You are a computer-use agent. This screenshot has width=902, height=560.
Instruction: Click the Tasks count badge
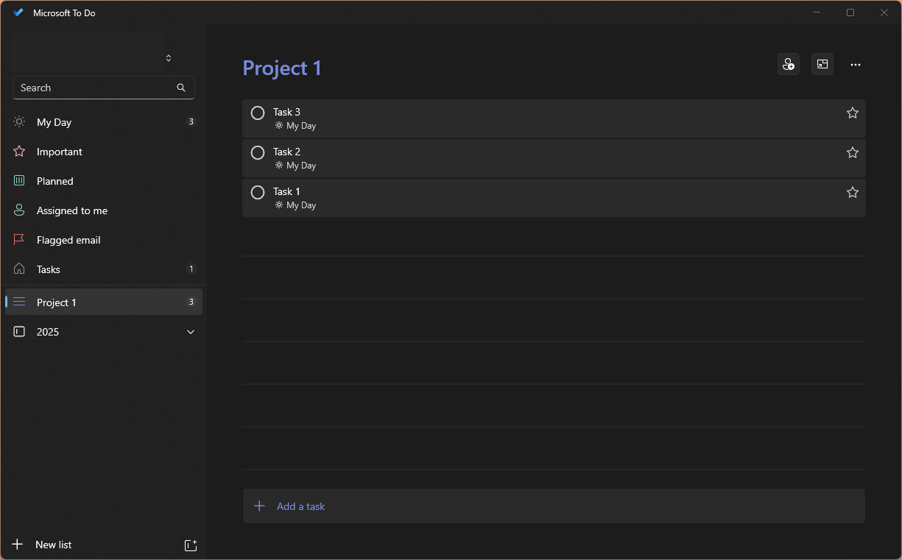191,269
